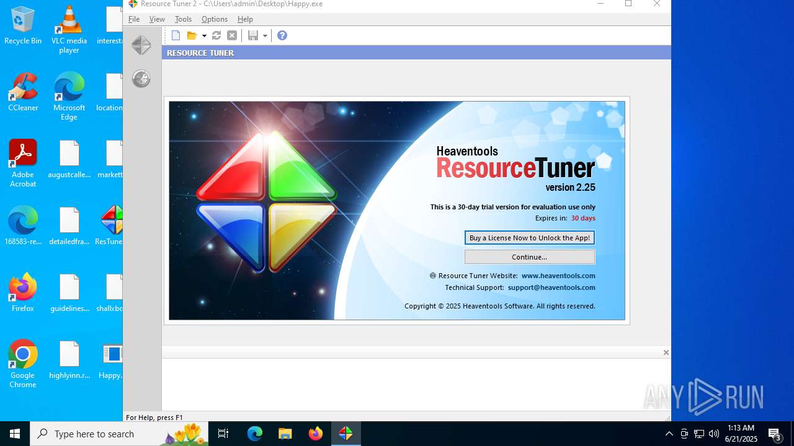Open the Help menu

point(245,19)
